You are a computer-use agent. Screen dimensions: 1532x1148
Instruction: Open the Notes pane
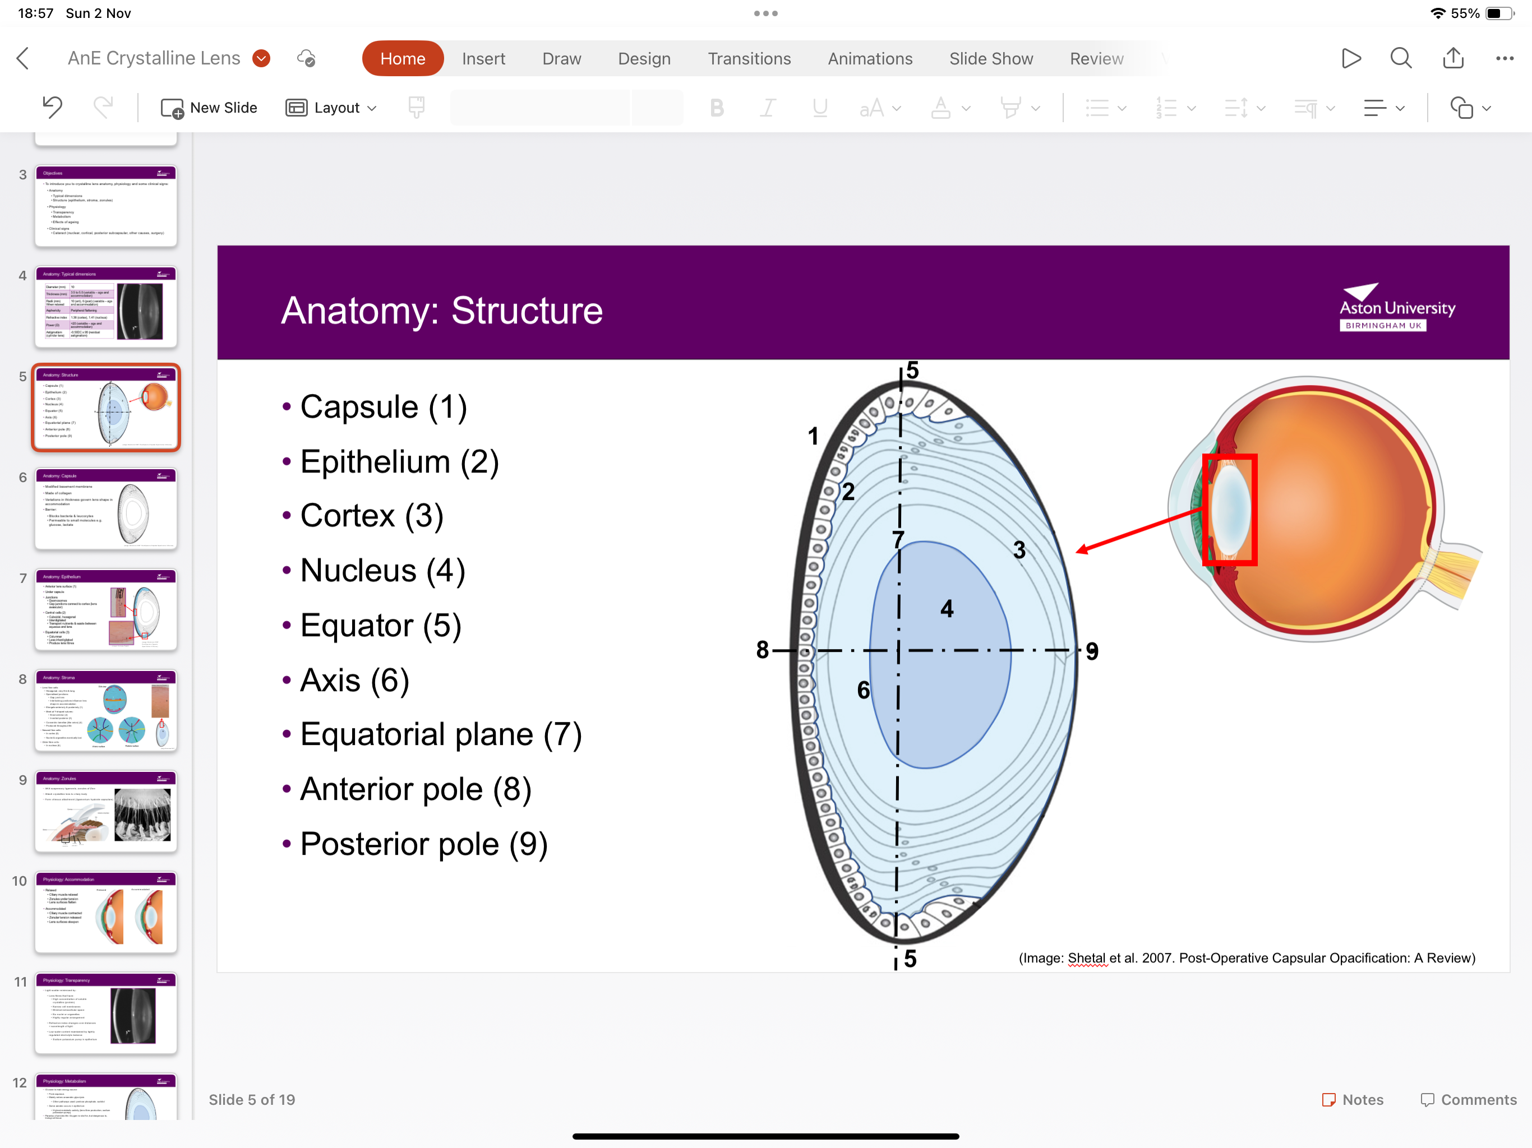click(1352, 1099)
